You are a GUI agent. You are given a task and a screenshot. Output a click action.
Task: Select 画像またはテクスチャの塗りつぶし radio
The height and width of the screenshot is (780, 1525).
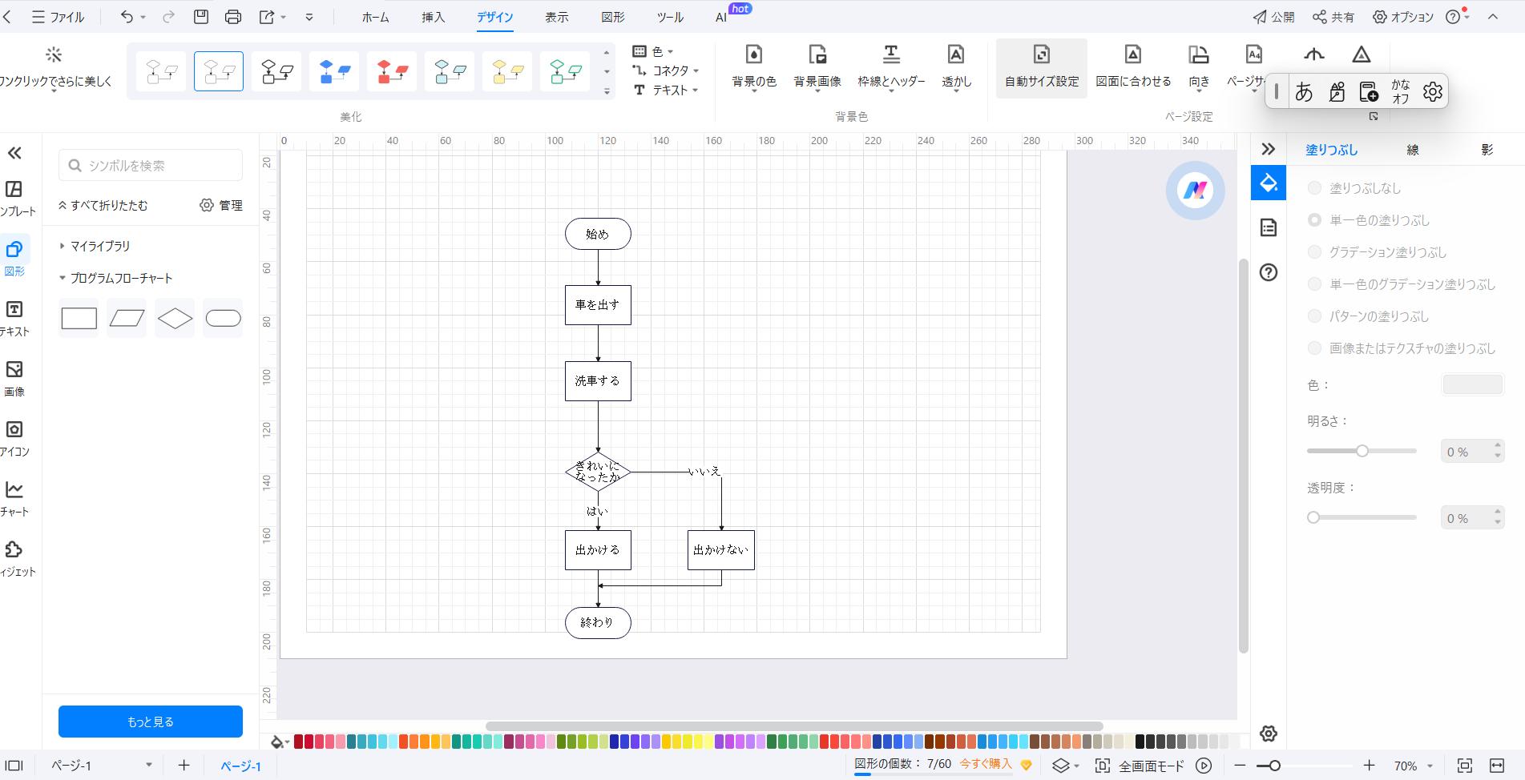pos(1314,348)
